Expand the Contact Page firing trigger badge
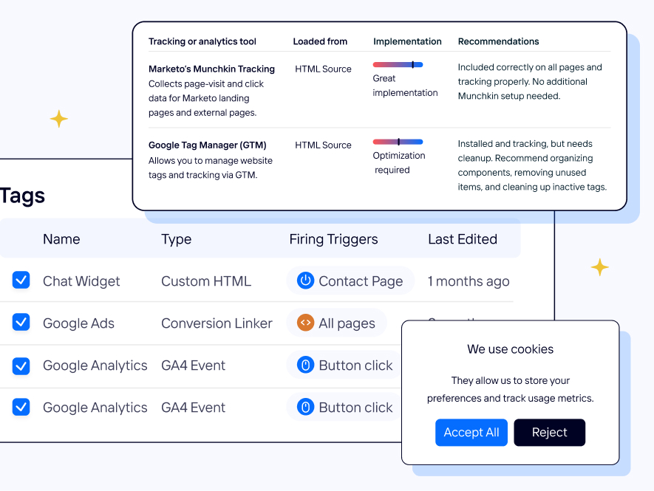Screen dimensions: 654x491 [350, 281]
